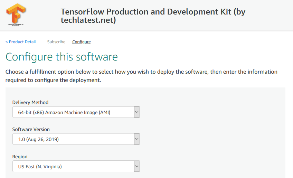Image resolution: width=293 pixels, height=178 pixels.
Task: Click the Software Version label
Action: [x=31, y=129]
